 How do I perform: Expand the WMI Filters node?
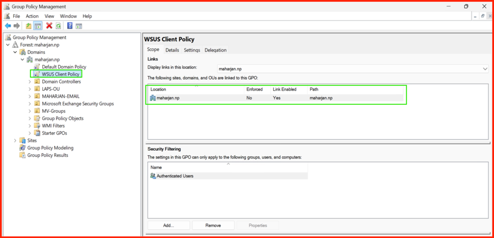pyautogui.click(x=30, y=125)
